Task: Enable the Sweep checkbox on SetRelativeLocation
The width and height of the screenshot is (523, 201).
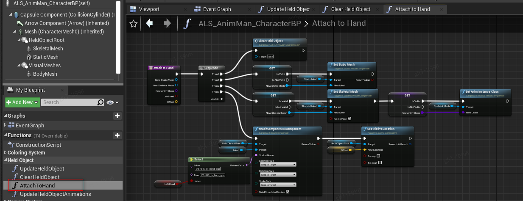Action: pyautogui.click(x=378, y=156)
